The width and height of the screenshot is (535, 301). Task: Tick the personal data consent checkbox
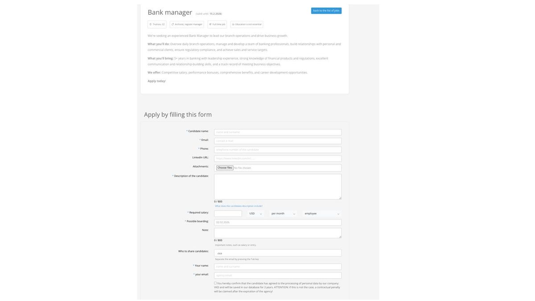click(x=215, y=283)
